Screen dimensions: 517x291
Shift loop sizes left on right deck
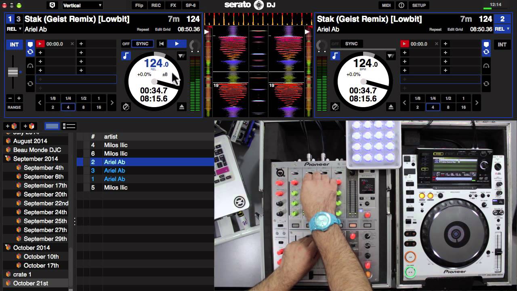(404, 103)
